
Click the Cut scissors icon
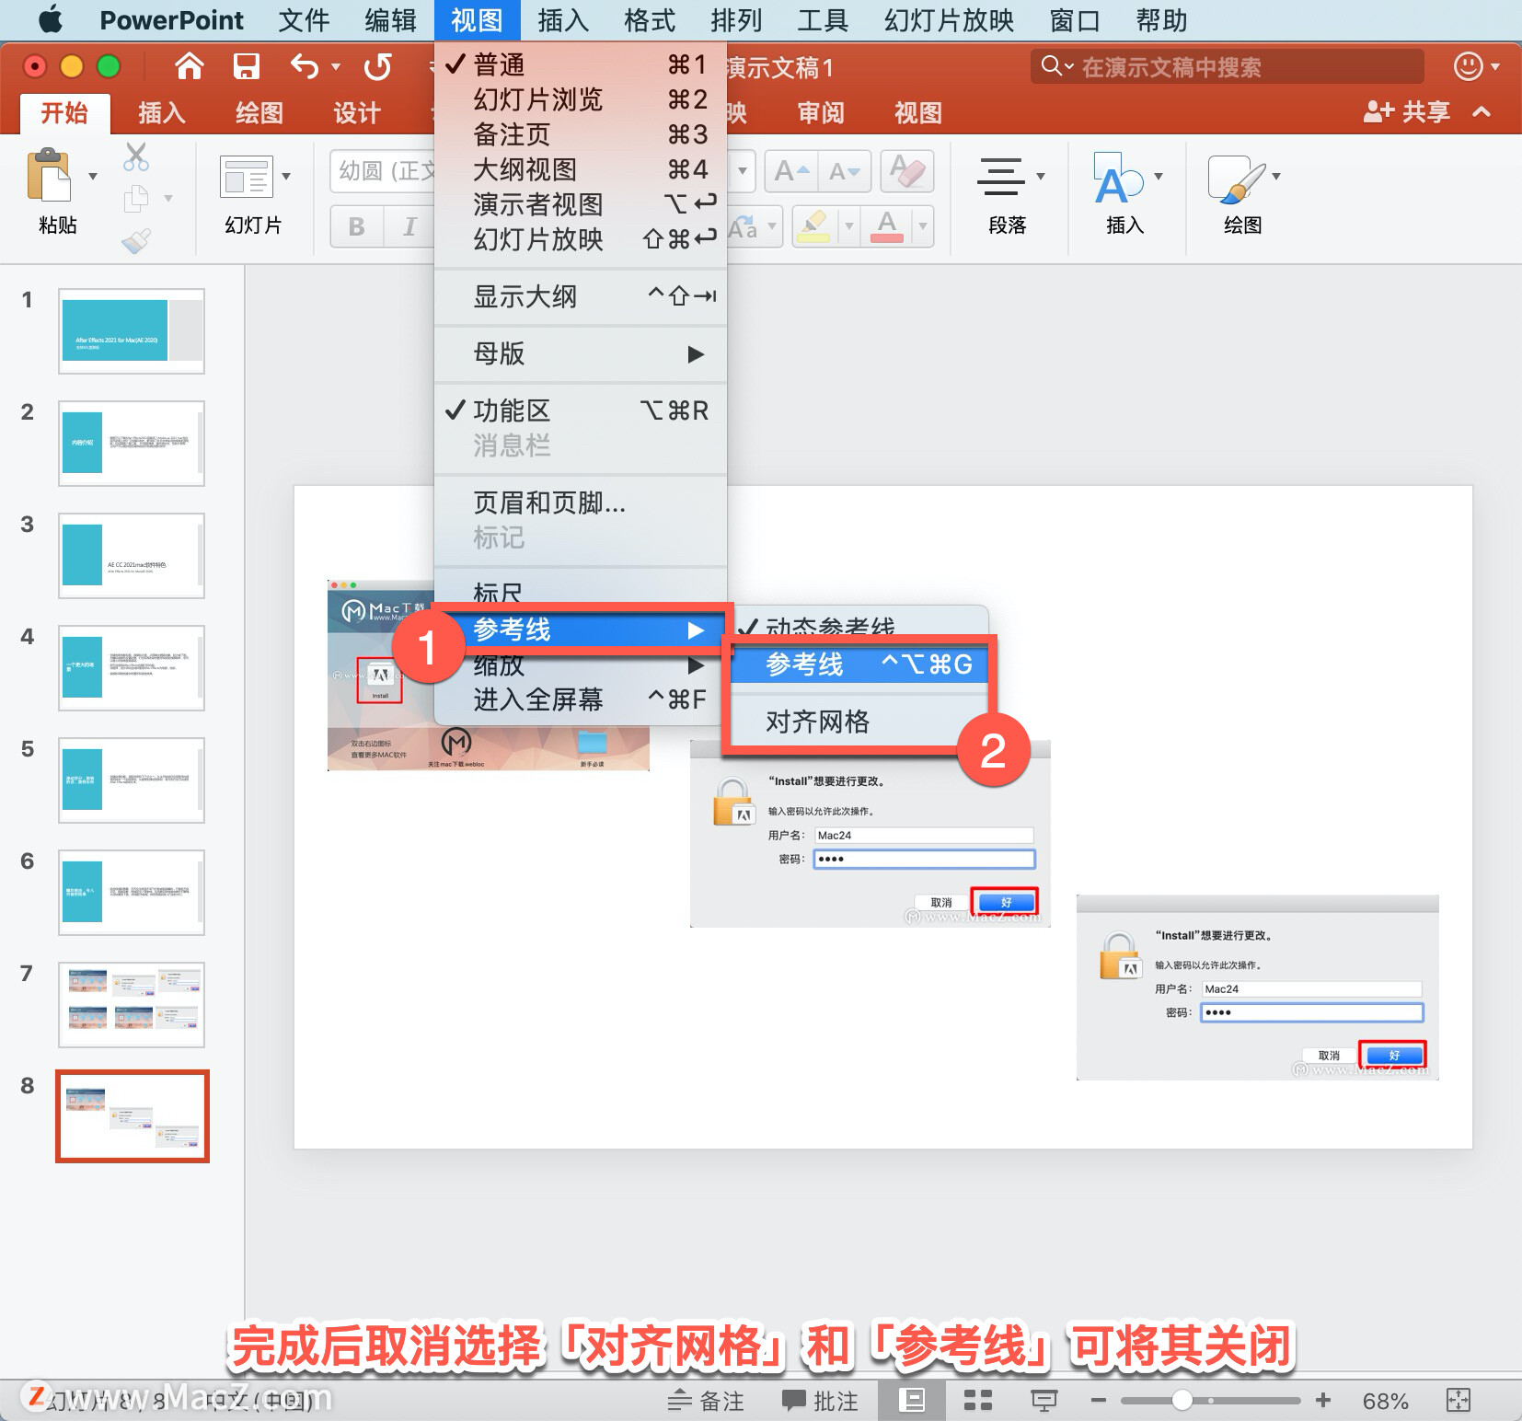click(136, 157)
